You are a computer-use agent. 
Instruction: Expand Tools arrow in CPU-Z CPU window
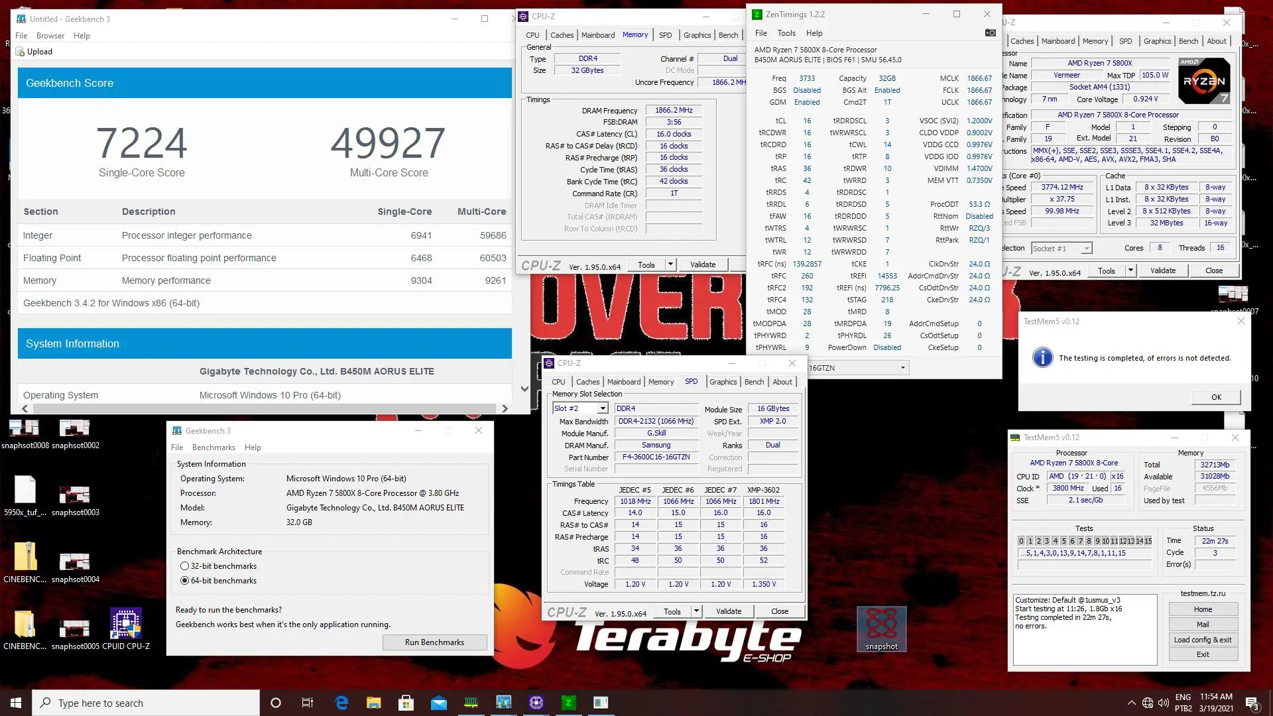(x=1130, y=270)
